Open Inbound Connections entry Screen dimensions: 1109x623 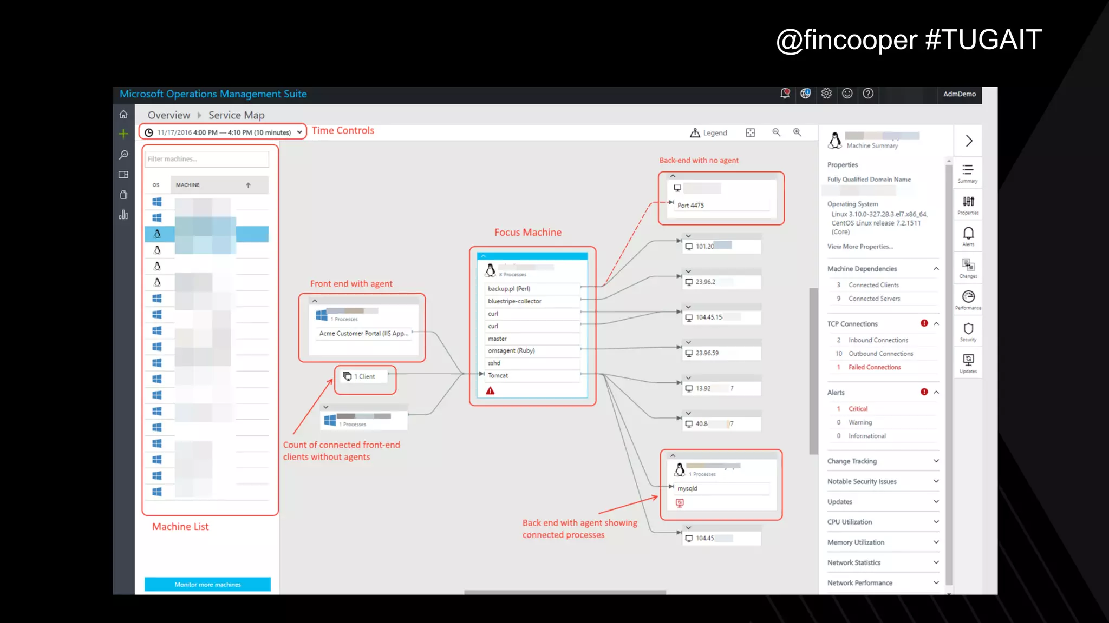[x=878, y=340]
